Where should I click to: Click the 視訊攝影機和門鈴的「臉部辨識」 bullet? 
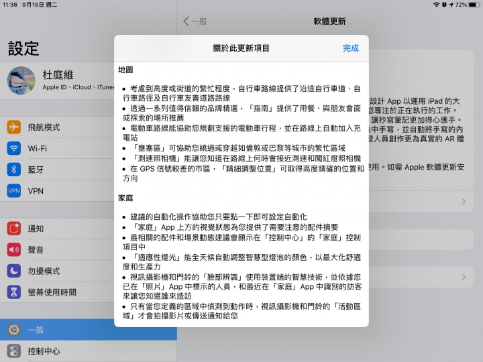click(x=242, y=287)
